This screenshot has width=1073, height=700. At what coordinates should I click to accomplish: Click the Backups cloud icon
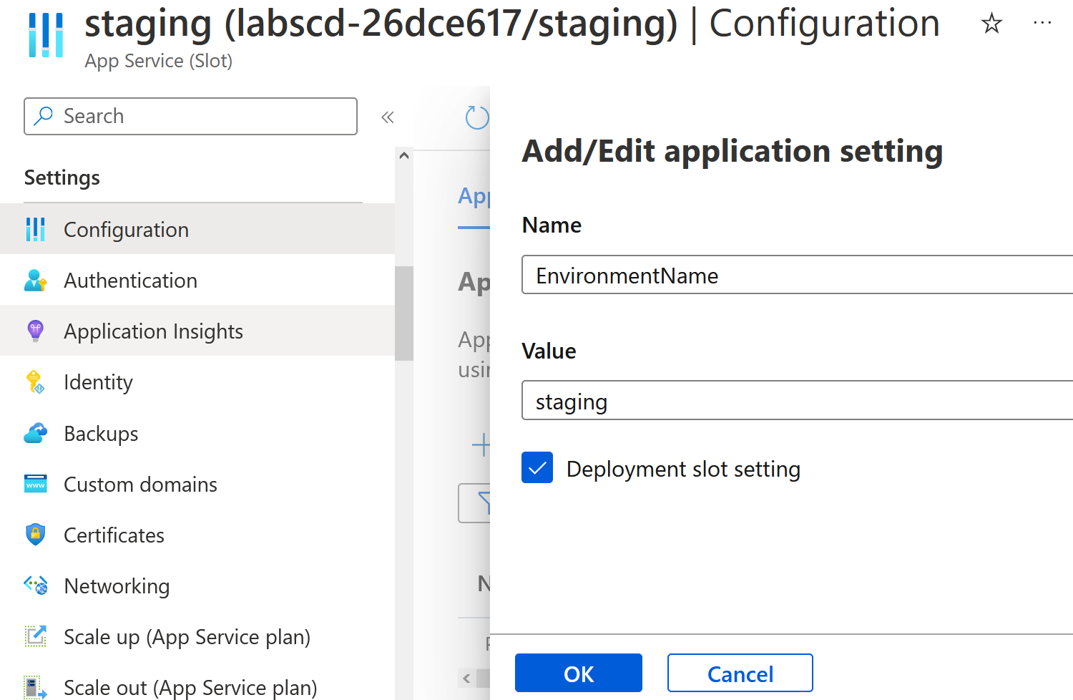pyautogui.click(x=35, y=433)
